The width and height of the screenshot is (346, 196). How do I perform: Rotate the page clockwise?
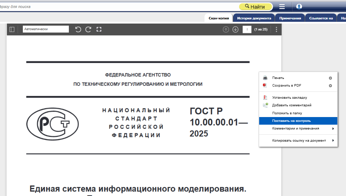(88, 29)
